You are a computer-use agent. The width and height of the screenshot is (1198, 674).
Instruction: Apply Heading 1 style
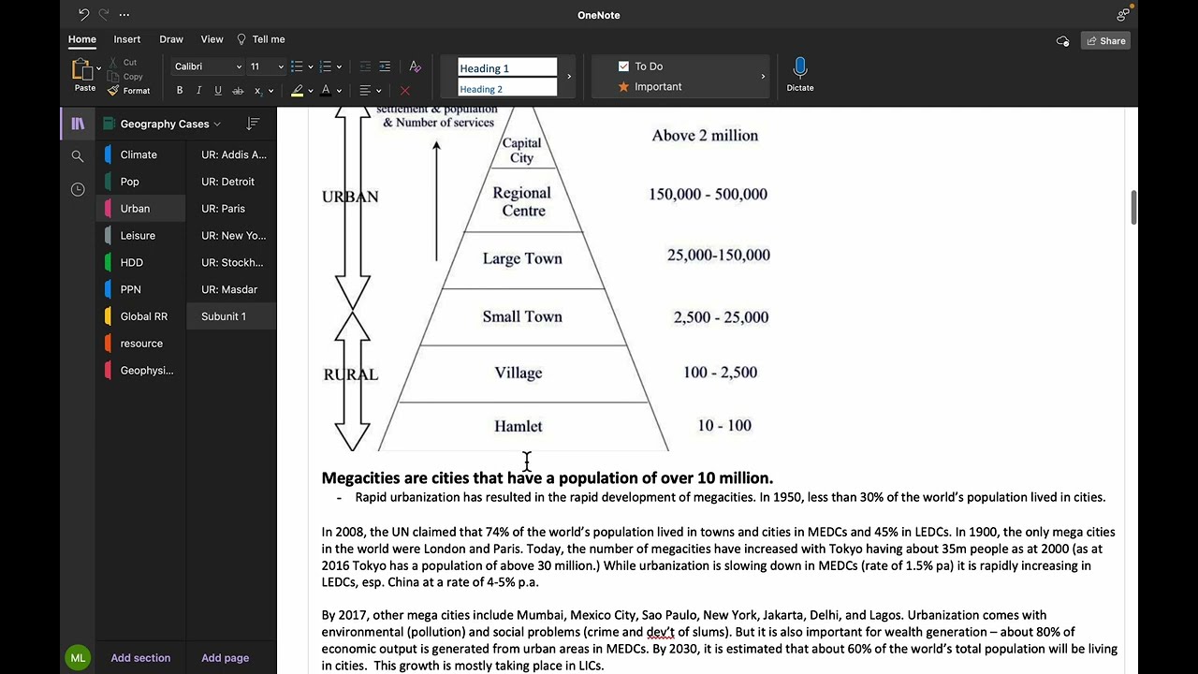pos(507,68)
